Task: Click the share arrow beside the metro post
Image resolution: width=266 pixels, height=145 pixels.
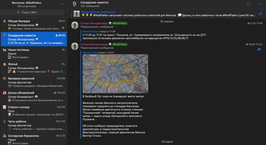Action: pos(259,49)
